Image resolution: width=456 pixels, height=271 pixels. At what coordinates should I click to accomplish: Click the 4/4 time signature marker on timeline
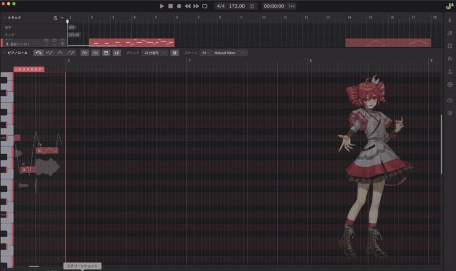click(71, 27)
